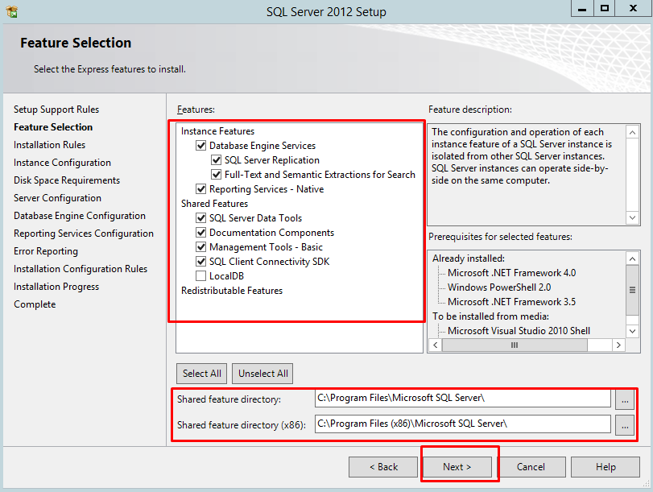The image size is (653, 492).
Task: Edit the Shared feature directory path field
Action: [x=463, y=399]
